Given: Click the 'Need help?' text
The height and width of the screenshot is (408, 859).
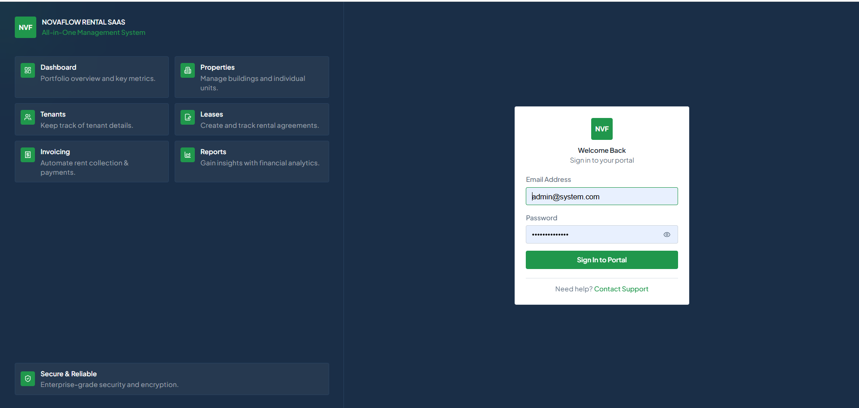Looking at the screenshot, I should (x=574, y=289).
